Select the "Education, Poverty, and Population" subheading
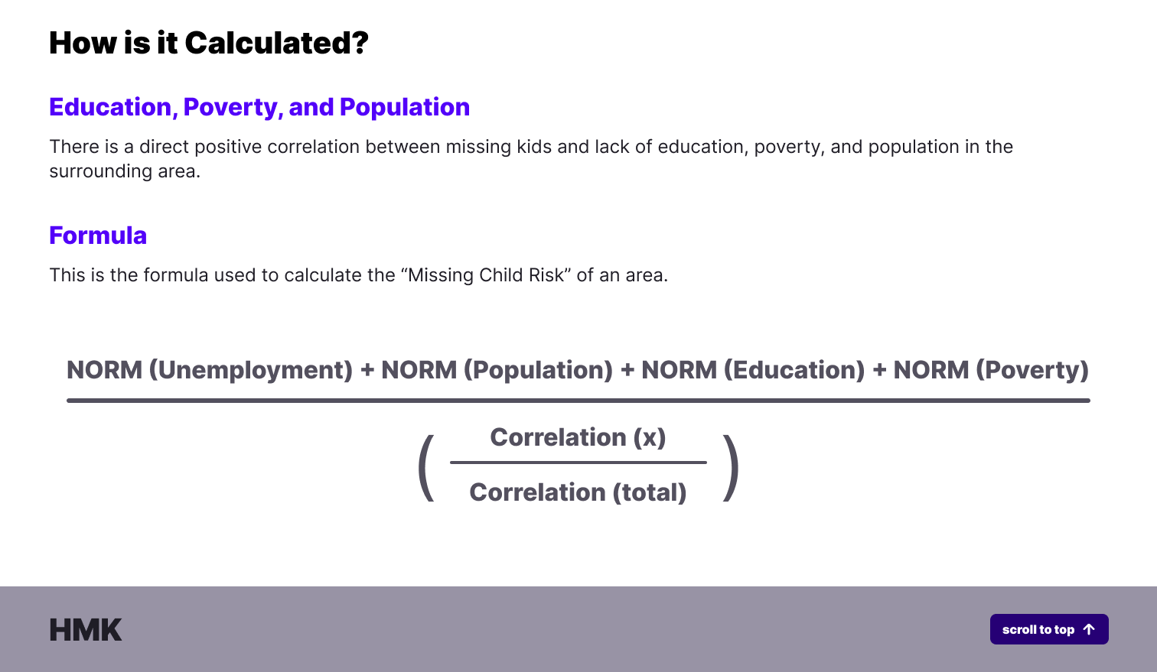 [259, 107]
